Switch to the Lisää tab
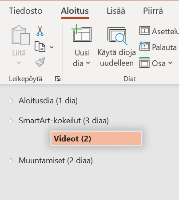The image size is (179, 200). (x=116, y=11)
